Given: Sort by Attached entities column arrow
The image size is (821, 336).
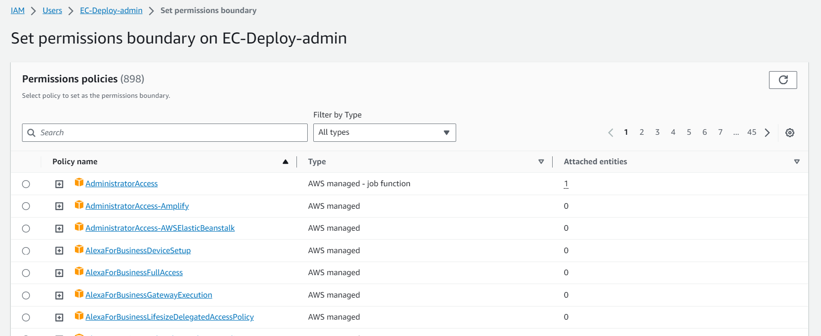Looking at the screenshot, I should [x=797, y=162].
